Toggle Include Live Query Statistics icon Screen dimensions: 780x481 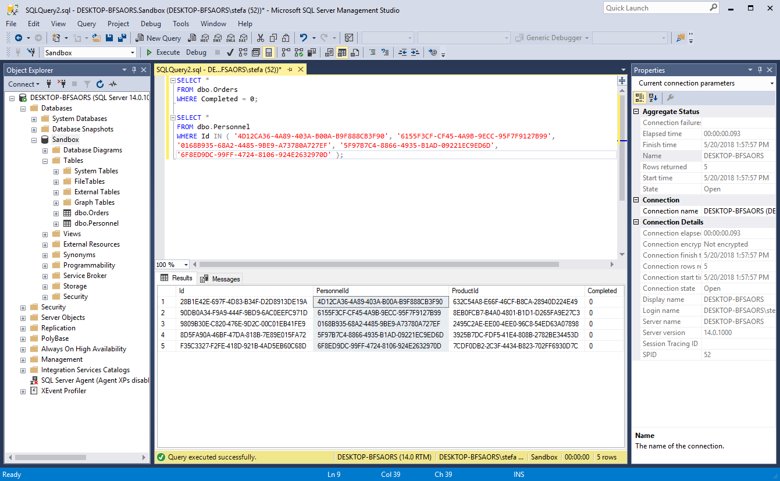click(299, 52)
